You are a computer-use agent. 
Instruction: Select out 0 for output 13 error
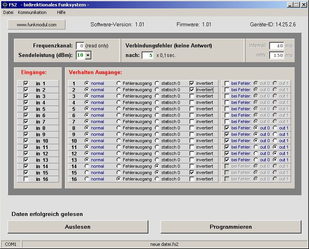coord(256,160)
